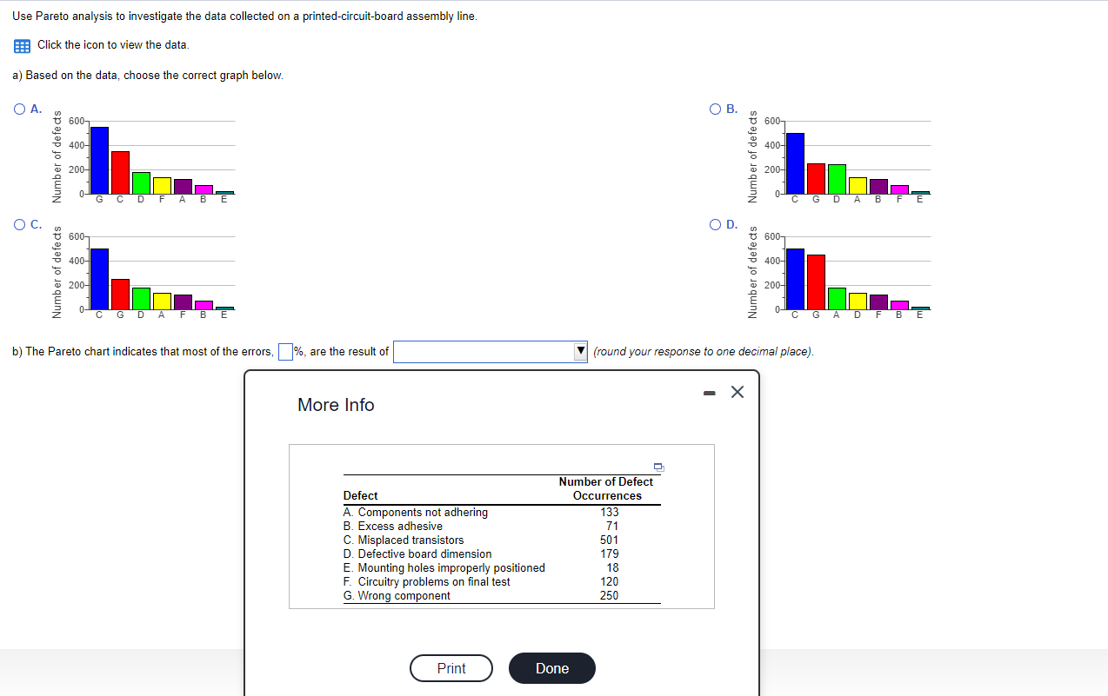Select answer choice D radio button

[714, 223]
